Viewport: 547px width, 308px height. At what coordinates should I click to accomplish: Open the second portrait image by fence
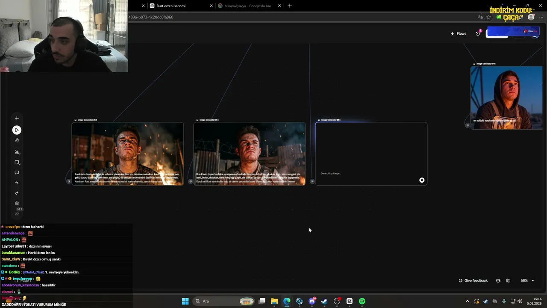pyautogui.click(x=250, y=154)
